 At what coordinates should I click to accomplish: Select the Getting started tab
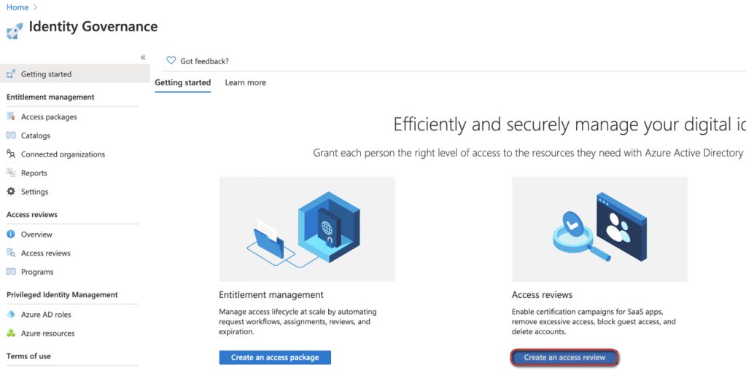[x=182, y=83]
